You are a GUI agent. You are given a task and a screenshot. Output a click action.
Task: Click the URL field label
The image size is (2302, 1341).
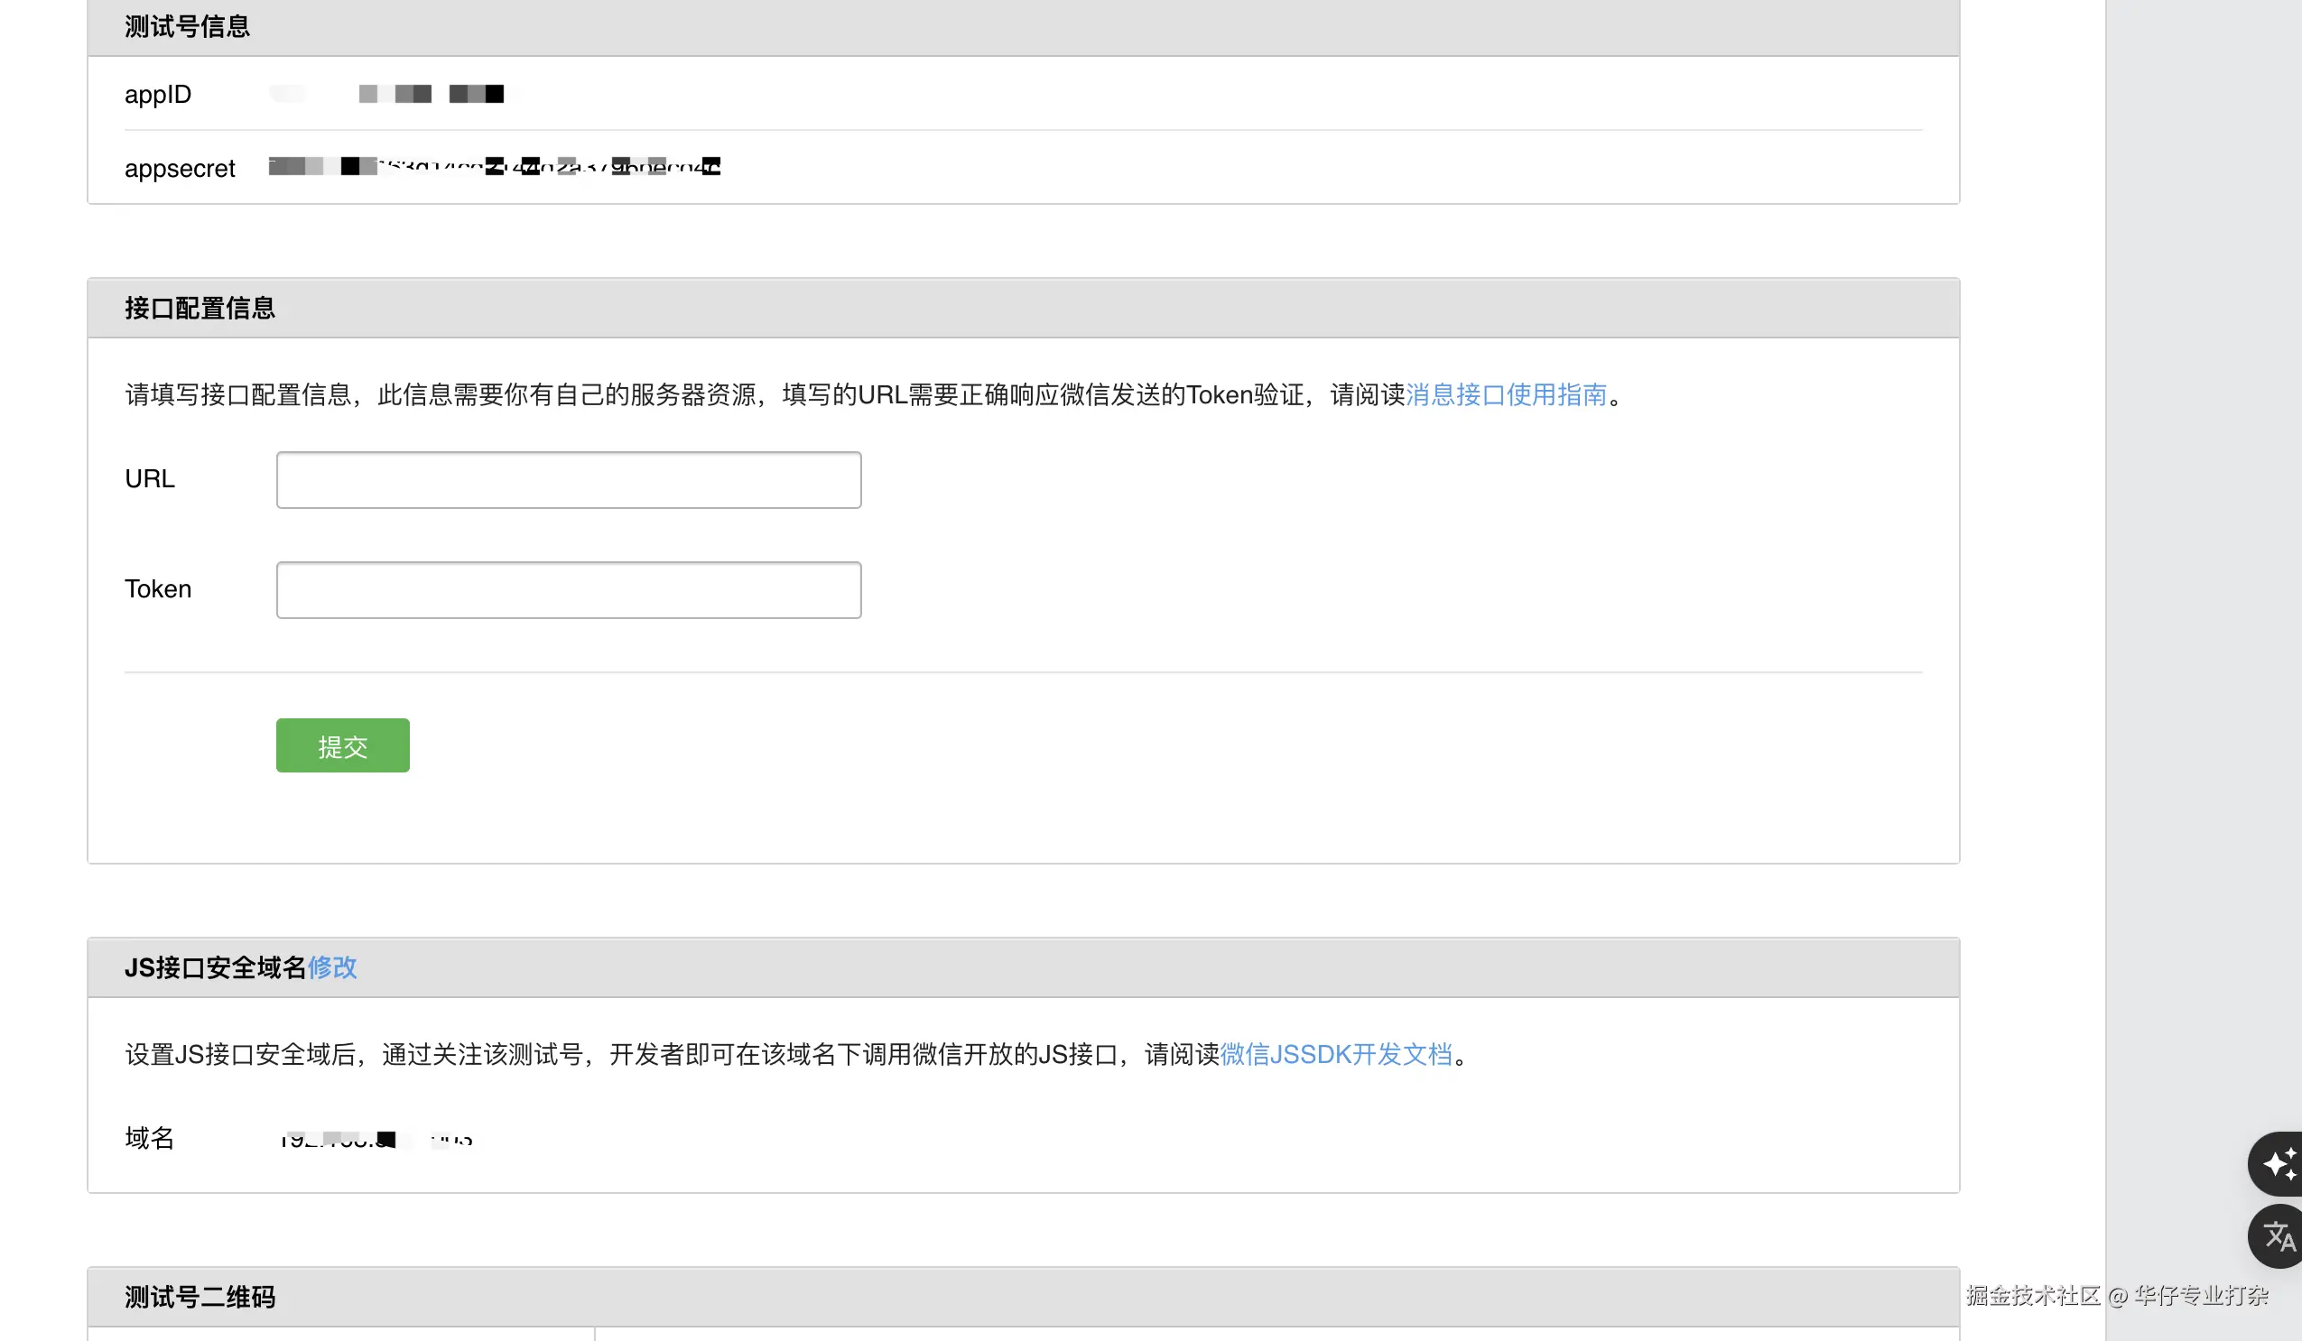(150, 479)
